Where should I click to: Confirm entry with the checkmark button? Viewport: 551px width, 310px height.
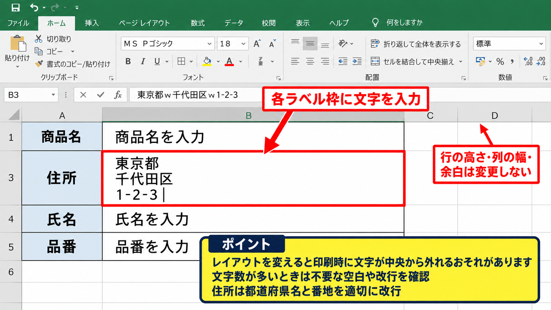pos(101,95)
